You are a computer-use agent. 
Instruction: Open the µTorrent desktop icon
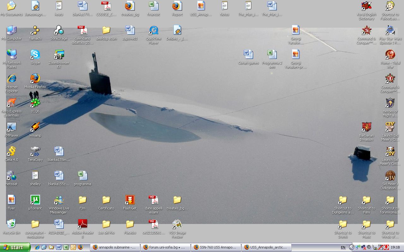(35, 200)
